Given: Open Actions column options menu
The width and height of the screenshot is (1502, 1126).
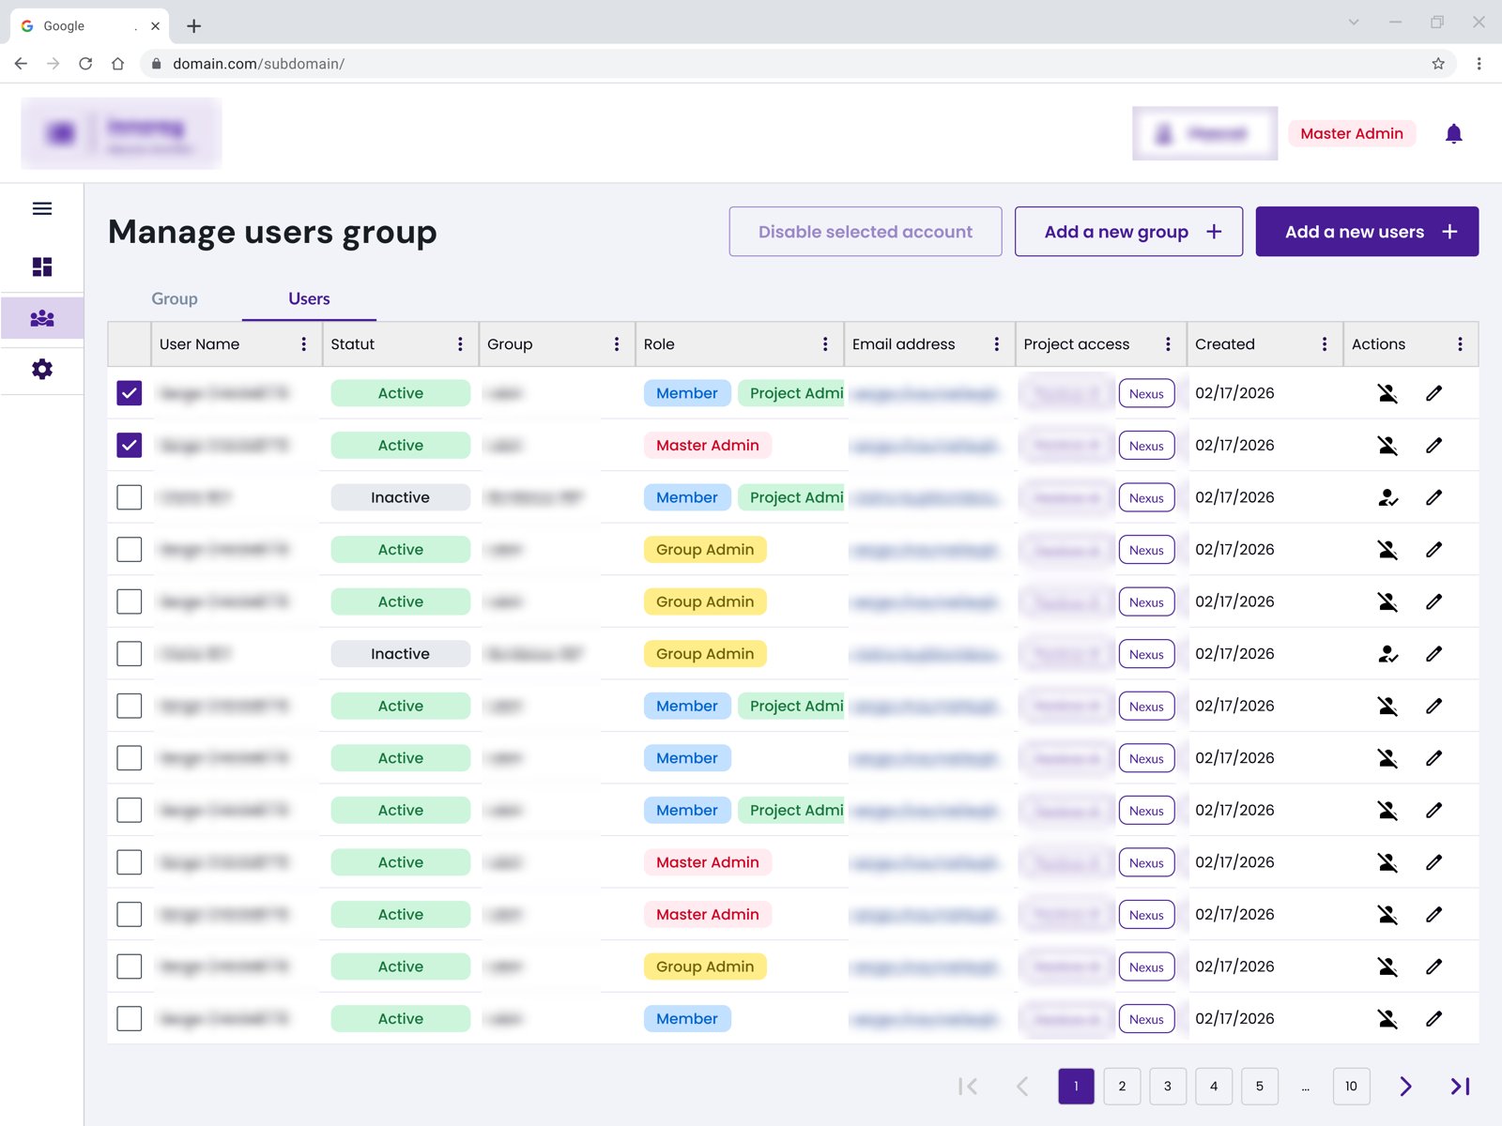Looking at the screenshot, I should (x=1460, y=344).
